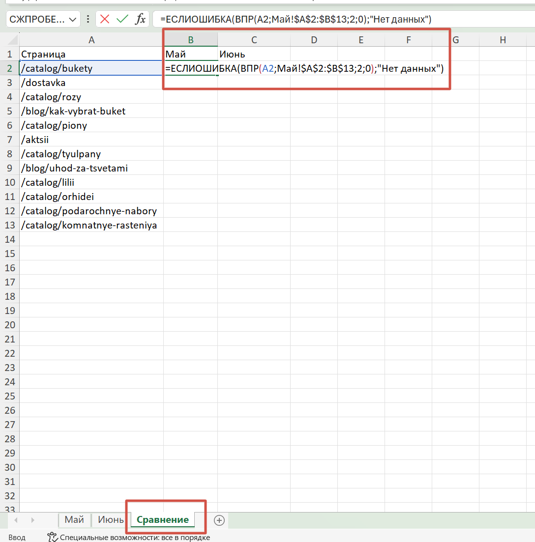Click the Специальные возможности status text
The image size is (535, 542).
(x=135, y=538)
